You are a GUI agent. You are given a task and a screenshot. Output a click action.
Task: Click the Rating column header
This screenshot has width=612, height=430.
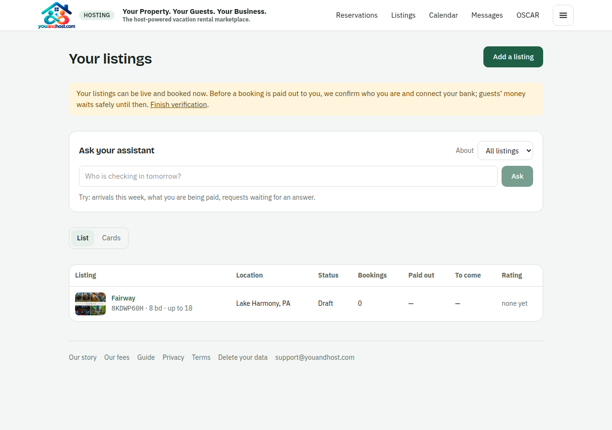tap(512, 275)
